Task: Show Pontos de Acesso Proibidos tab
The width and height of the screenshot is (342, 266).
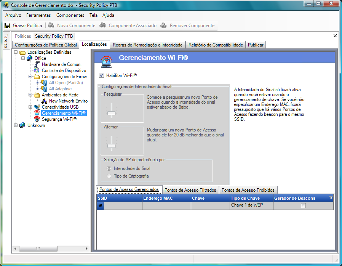Action: point(248,190)
